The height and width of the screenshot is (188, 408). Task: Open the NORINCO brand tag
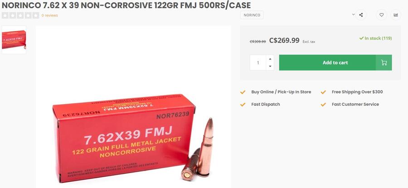click(252, 15)
